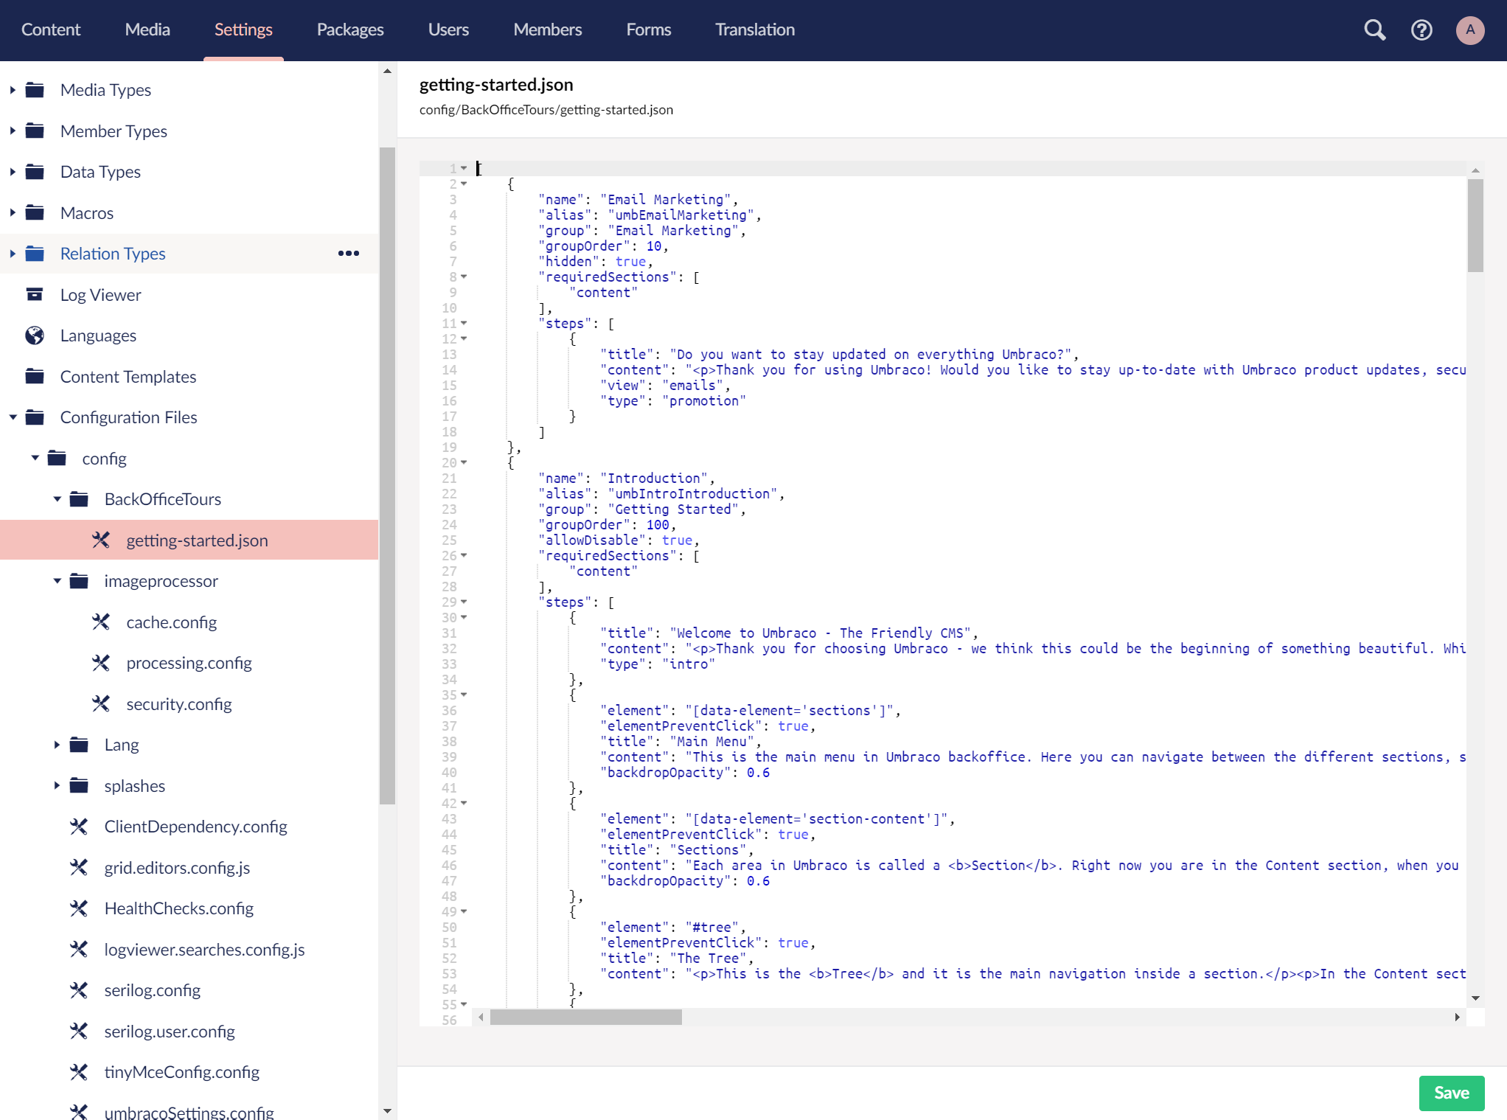Screen dimensions: 1507x1120
Task: Click the imageprocessor folder icon
Action: click(79, 581)
